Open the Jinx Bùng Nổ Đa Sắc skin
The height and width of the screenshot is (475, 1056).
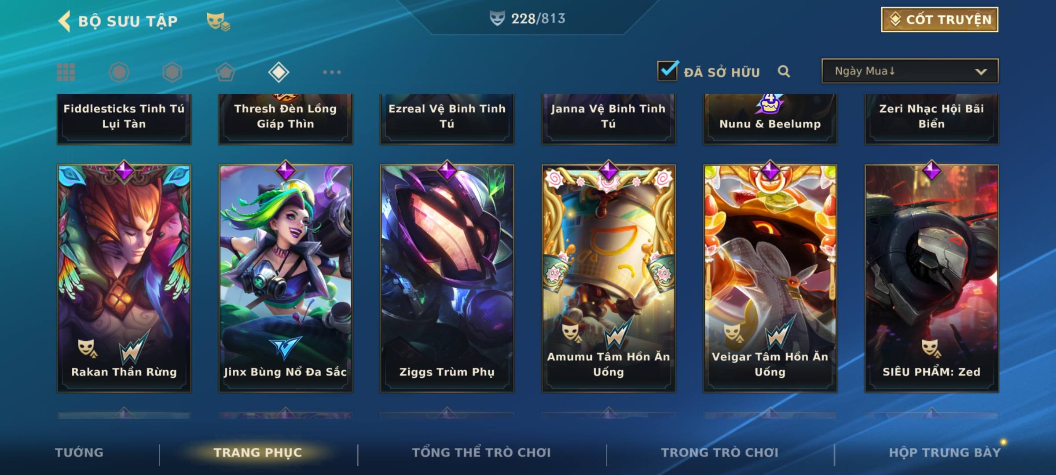click(x=286, y=278)
